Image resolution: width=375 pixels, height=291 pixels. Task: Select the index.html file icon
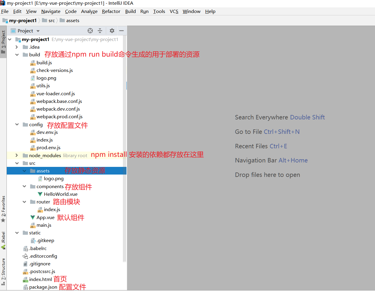coord(25,280)
